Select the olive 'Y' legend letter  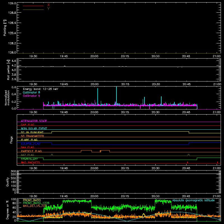48,9
